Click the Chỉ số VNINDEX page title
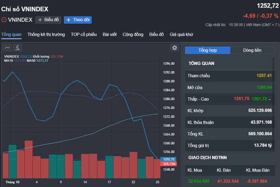The image size is (280, 187). tap(25, 9)
